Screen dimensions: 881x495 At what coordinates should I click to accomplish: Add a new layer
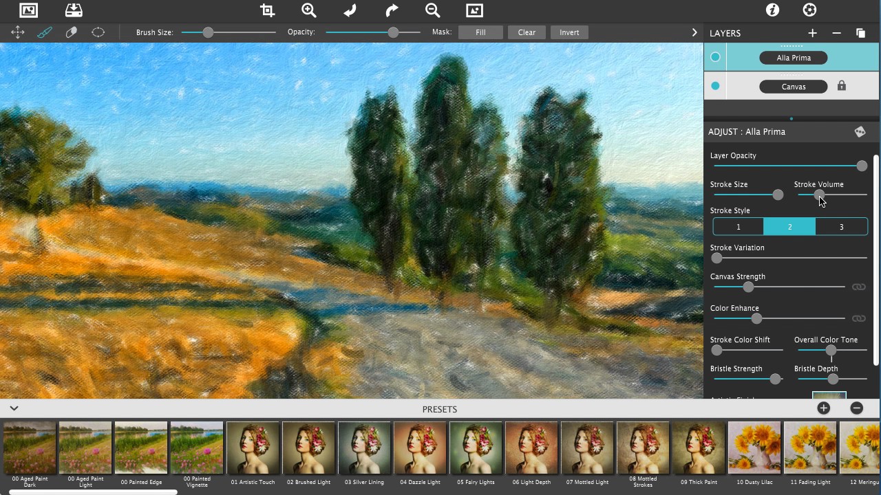(812, 33)
